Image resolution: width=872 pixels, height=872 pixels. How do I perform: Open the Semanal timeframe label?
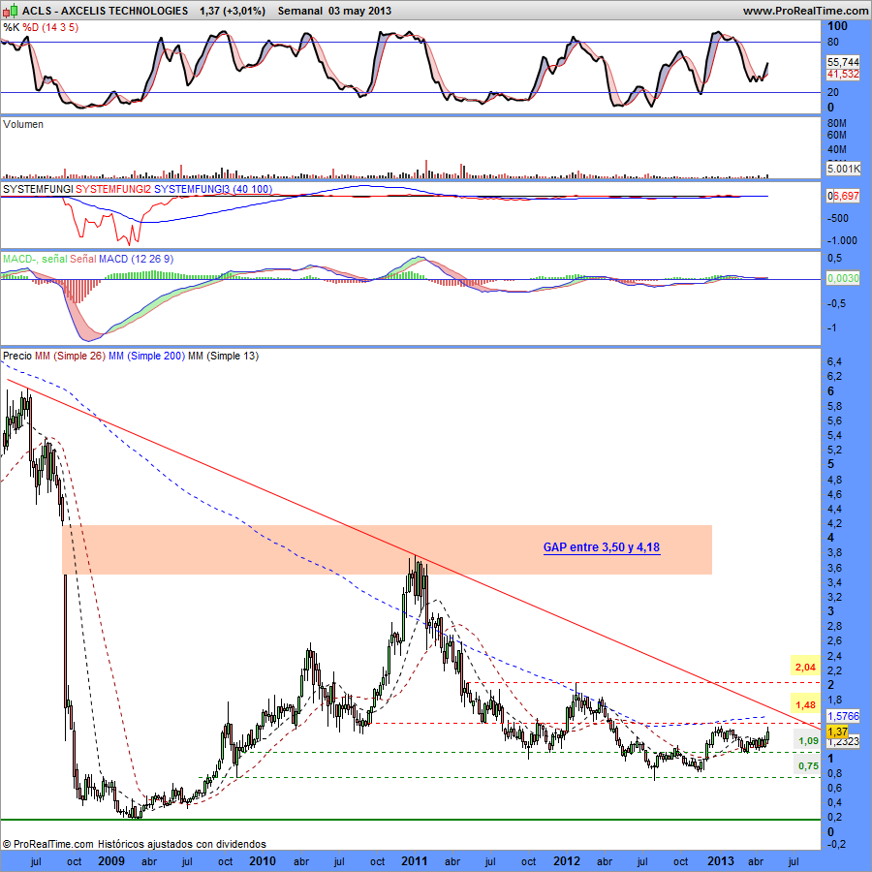(x=299, y=11)
